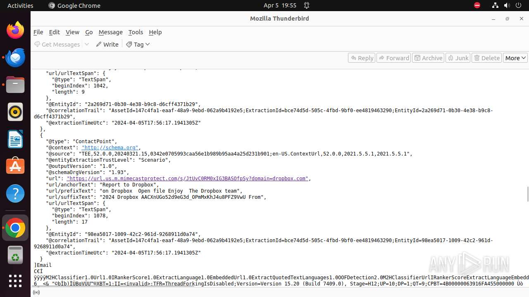Open Thunderbird mail from the dock
This screenshot has height=297, width=529.
click(15, 58)
